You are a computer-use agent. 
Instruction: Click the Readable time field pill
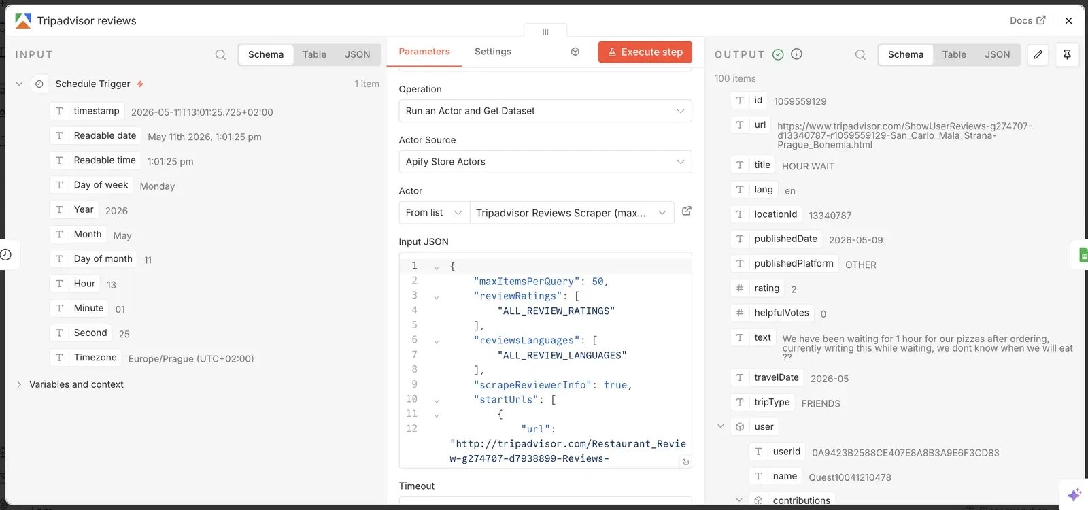tap(96, 160)
